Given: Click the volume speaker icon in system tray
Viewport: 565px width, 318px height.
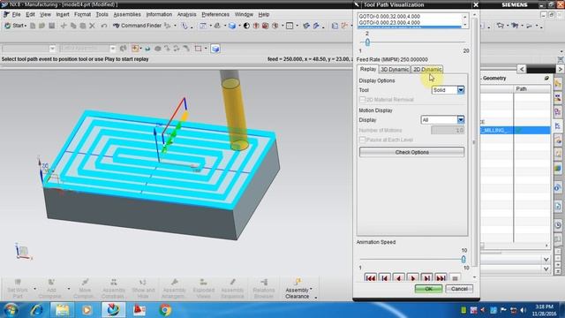Looking at the screenshot, I should 524,310.
